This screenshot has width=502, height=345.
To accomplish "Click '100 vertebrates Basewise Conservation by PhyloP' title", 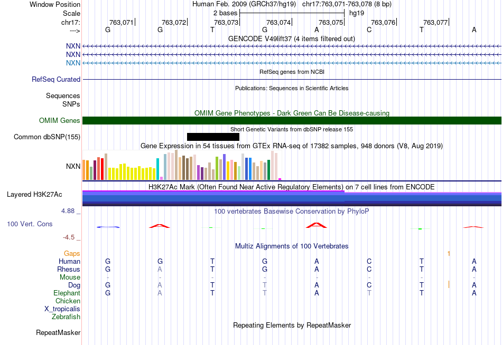I will [x=292, y=212].
